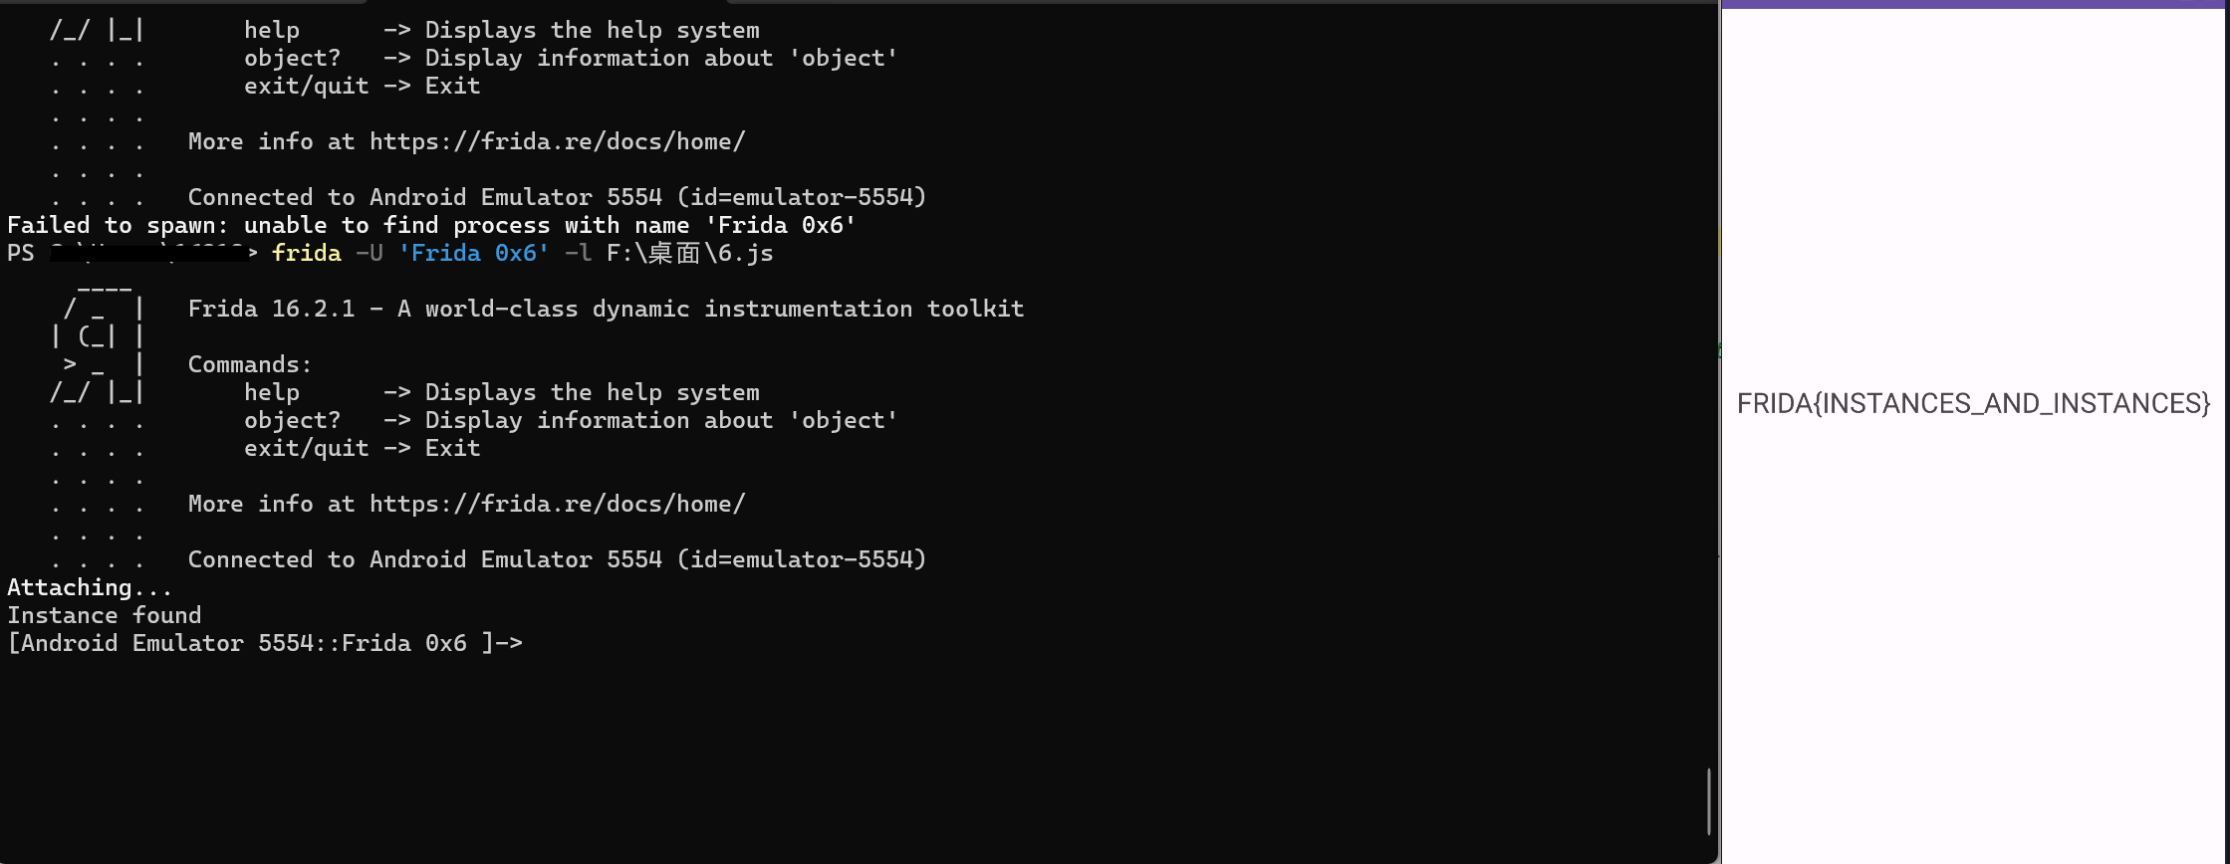This screenshot has height=864, width=2230.
Task: Select the Failed to spawn error message
Action: (x=431, y=225)
